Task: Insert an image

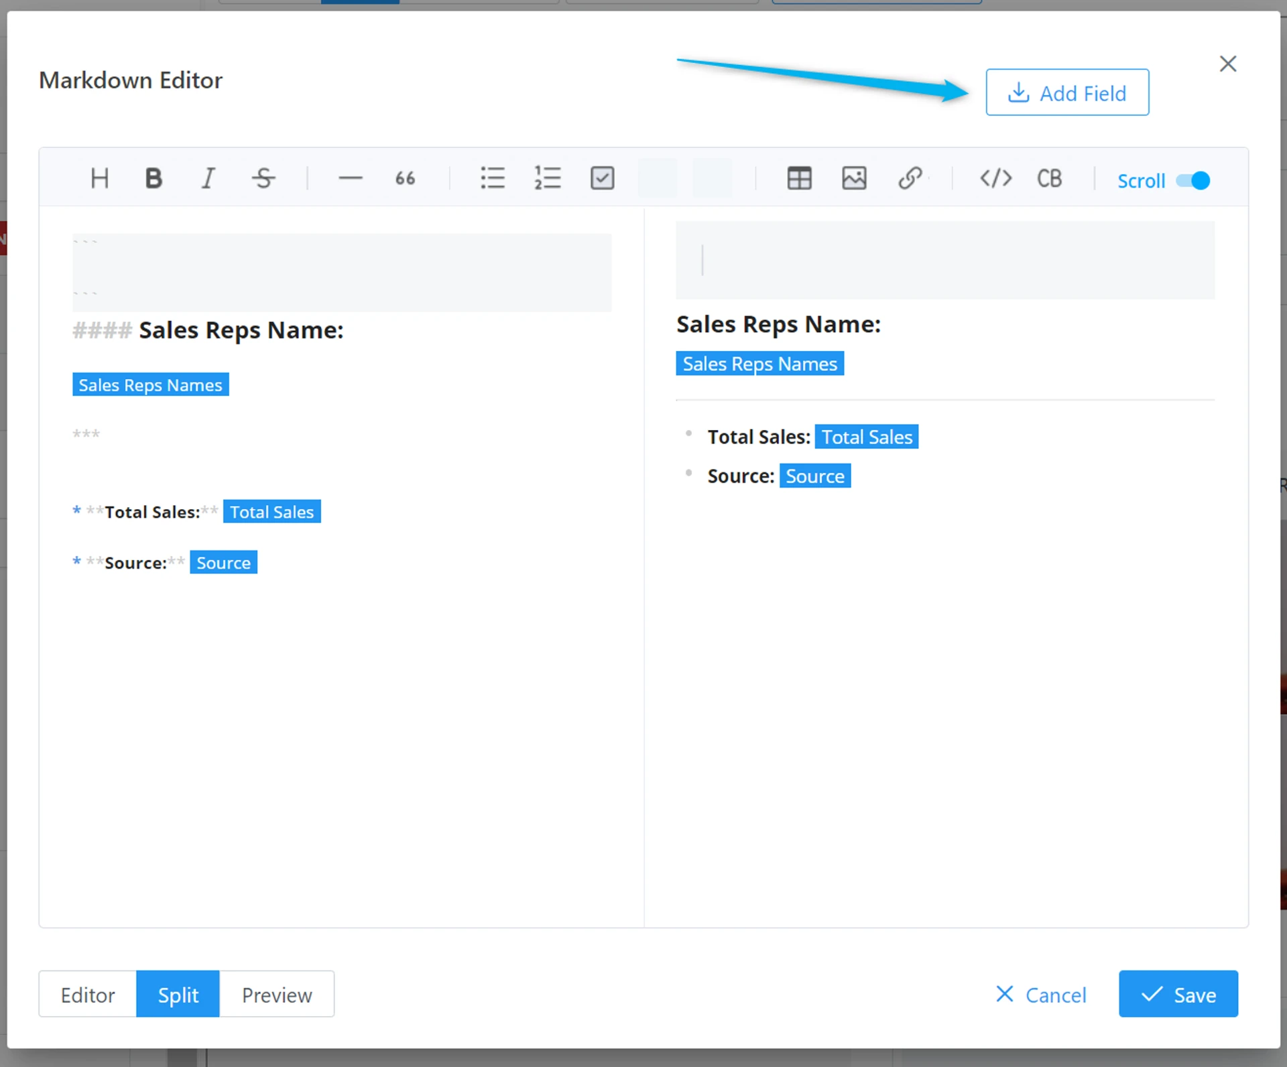Action: [x=854, y=178]
